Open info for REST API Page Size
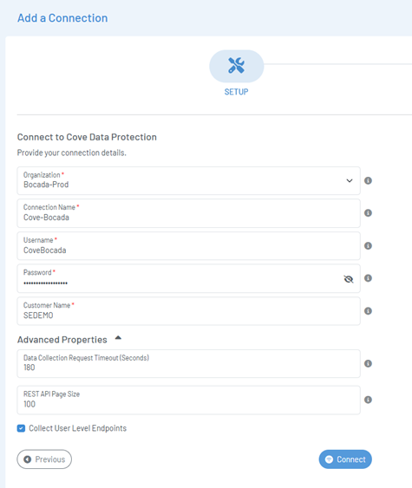The image size is (412, 488). (x=368, y=400)
